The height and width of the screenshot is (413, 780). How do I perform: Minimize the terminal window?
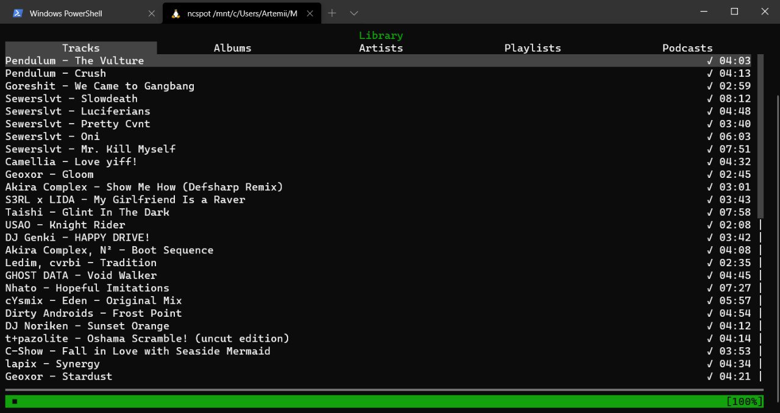(704, 12)
